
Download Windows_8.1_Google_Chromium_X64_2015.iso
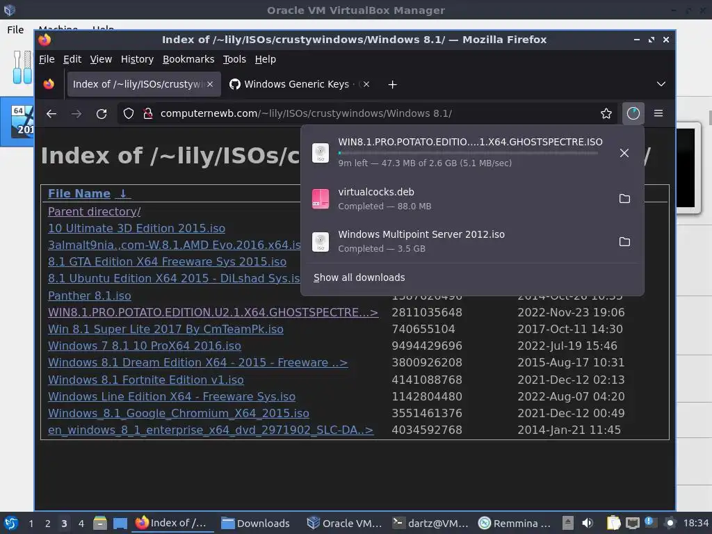click(179, 413)
